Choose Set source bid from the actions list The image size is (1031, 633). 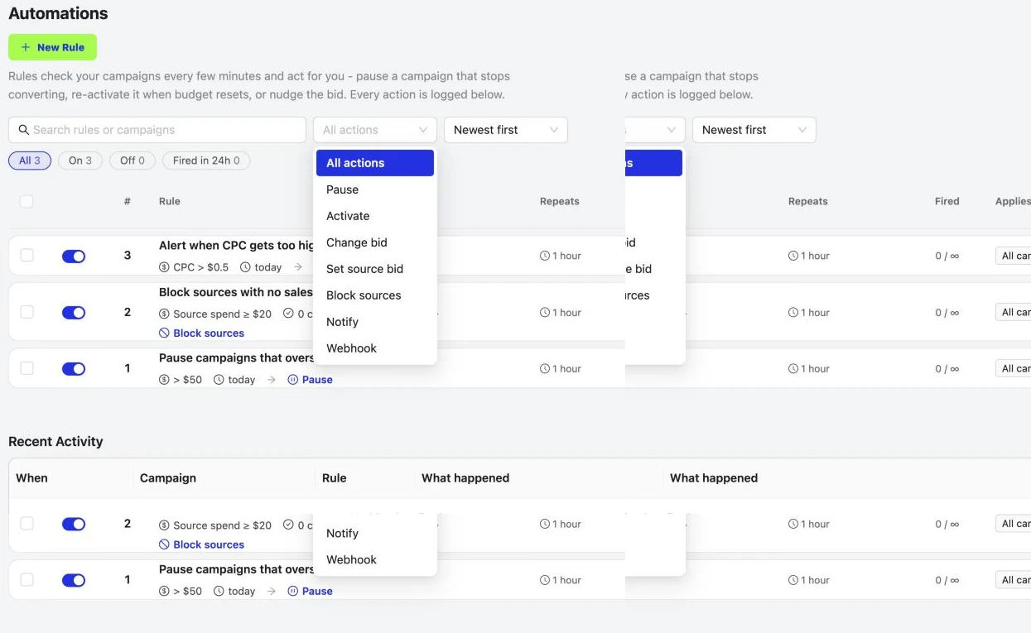pyautogui.click(x=375, y=269)
